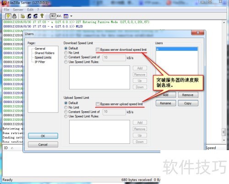Image resolution: width=229 pixels, height=184 pixels.
Task: Enable Bypass server download speed limit
Action: 98,49
